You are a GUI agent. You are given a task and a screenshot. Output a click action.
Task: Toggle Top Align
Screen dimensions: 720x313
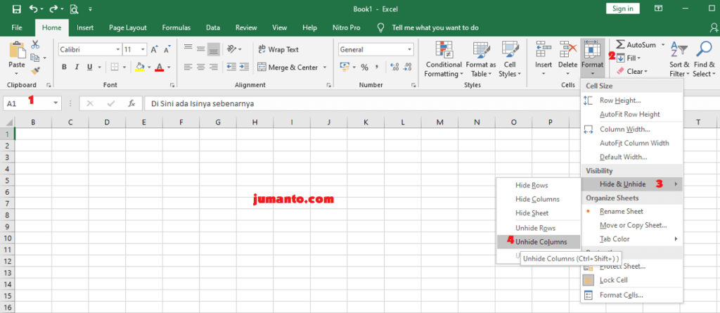click(188, 49)
